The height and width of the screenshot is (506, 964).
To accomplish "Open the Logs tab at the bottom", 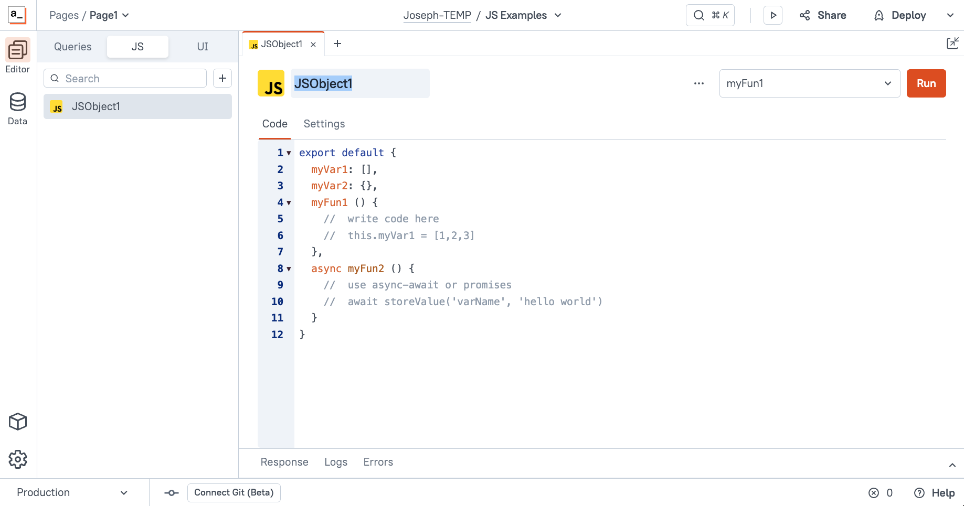I will point(336,462).
